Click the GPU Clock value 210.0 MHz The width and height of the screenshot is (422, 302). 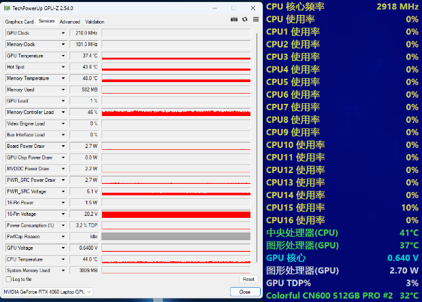click(84, 33)
